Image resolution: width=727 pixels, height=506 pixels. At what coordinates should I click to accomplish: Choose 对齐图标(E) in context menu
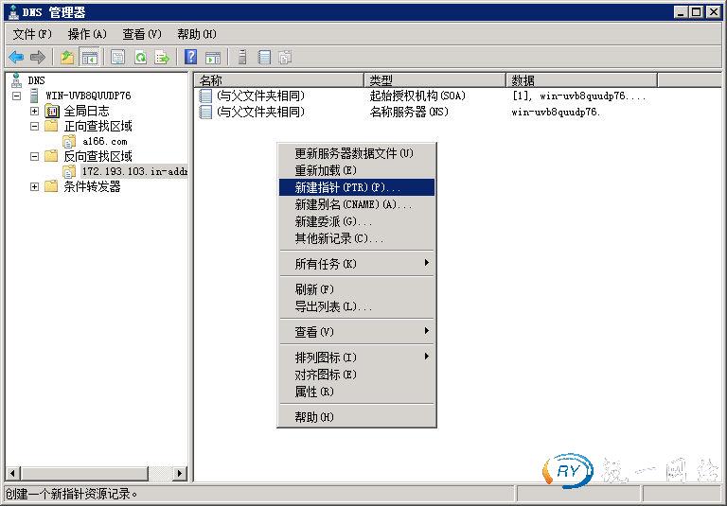357,375
